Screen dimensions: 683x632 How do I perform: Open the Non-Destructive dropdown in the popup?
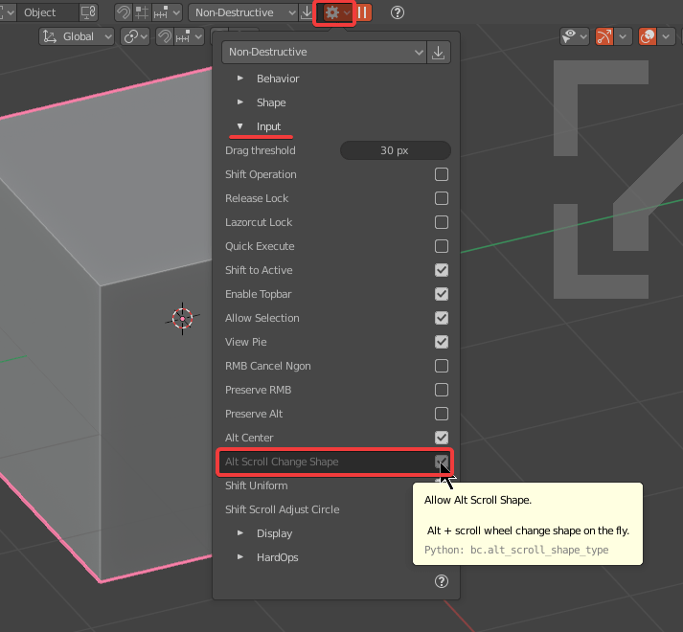tap(323, 53)
